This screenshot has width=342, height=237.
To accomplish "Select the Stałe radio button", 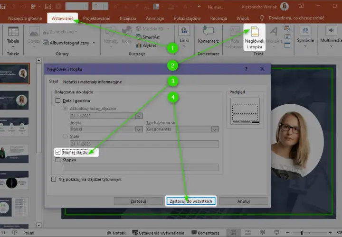I will (x=65, y=137).
